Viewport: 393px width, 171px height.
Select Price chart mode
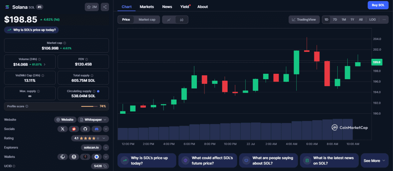click(126, 20)
